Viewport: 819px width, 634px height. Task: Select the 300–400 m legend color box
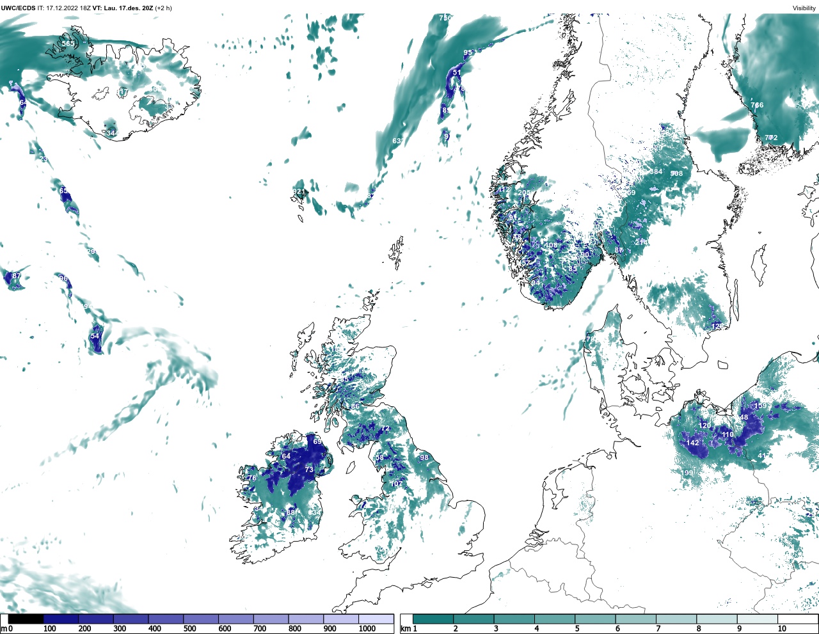(131, 619)
